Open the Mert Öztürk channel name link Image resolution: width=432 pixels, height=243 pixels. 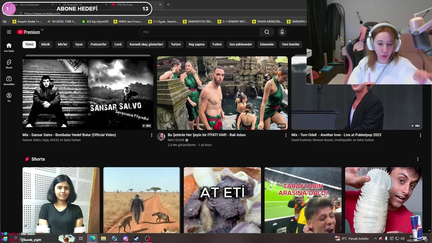tap(176, 140)
